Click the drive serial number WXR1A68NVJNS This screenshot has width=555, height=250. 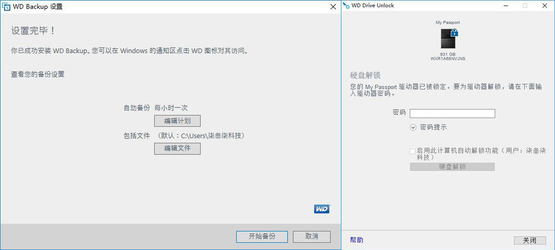point(448,58)
